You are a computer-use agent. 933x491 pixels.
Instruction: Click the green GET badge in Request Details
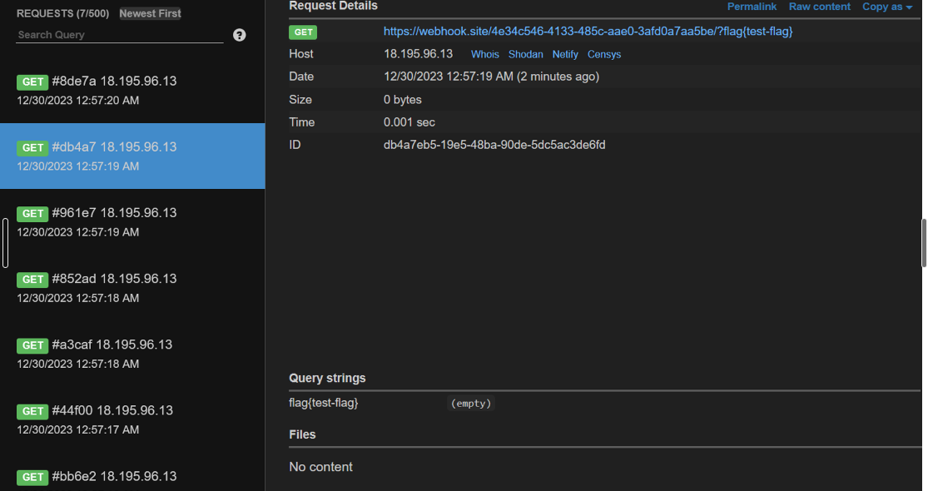[x=303, y=32]
